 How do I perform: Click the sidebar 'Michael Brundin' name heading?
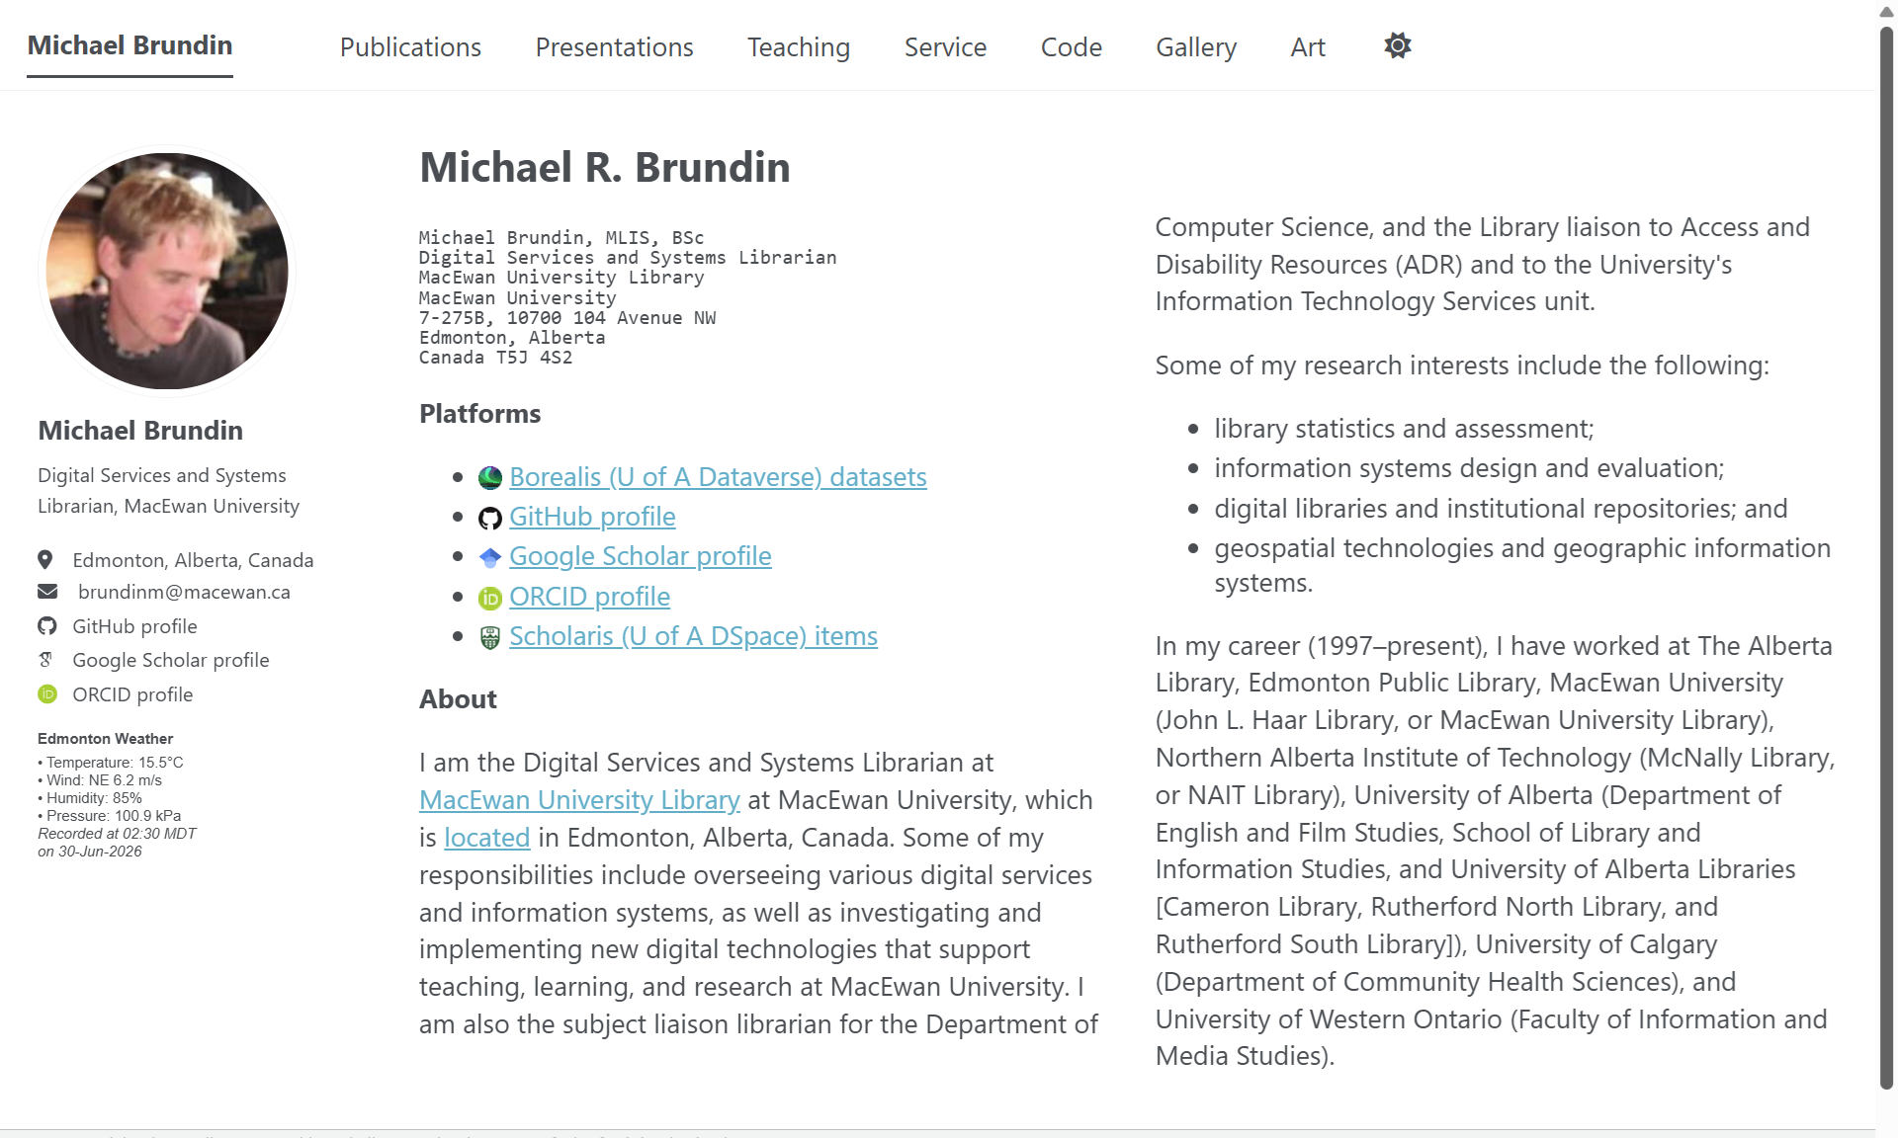tap(140, 431)
